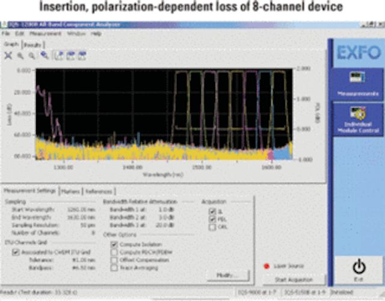
Task: Click the X crosshair toolbar icon
Action: (x=8, y=56)
